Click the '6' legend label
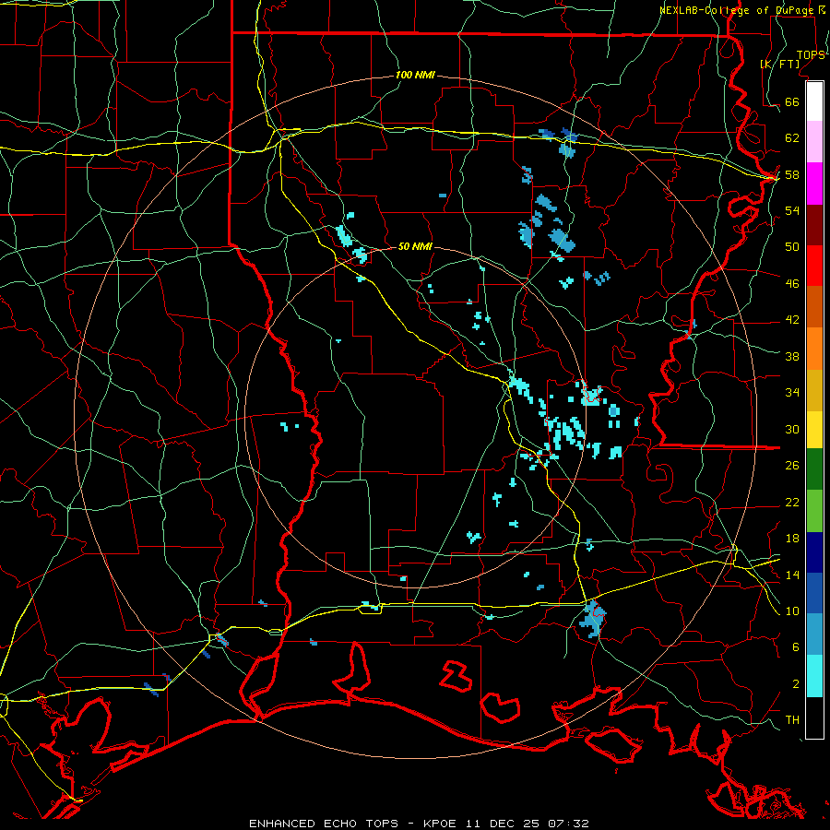 [796, 647]
